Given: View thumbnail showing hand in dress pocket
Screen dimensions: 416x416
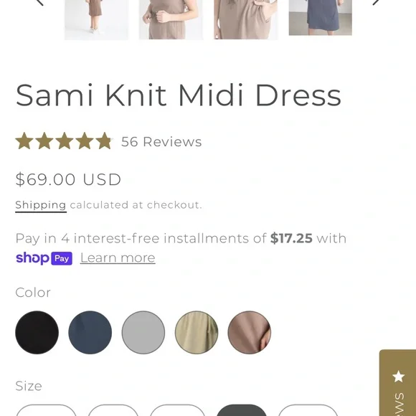Looking at the screenshot, I should click(246, 19).
